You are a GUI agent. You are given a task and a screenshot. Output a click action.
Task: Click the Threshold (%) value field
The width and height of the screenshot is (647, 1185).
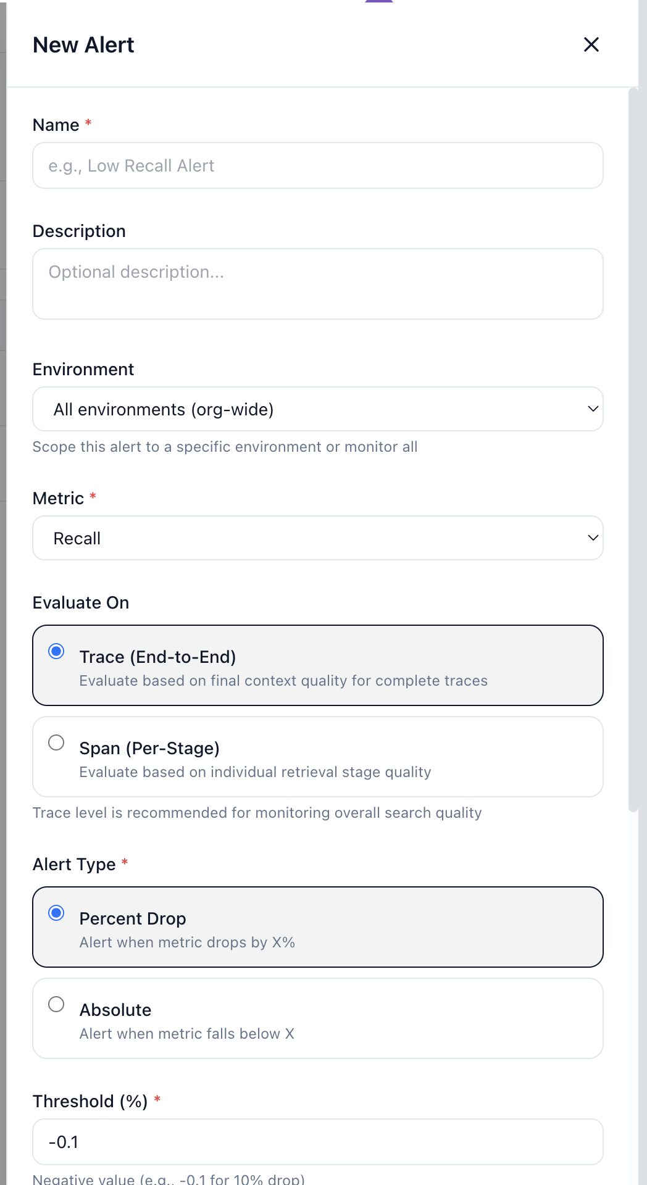coord(317,1142)
